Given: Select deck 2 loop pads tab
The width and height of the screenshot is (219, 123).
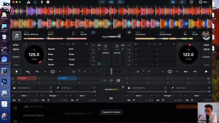Looking at the screenshot, I should tap(155, 44).
